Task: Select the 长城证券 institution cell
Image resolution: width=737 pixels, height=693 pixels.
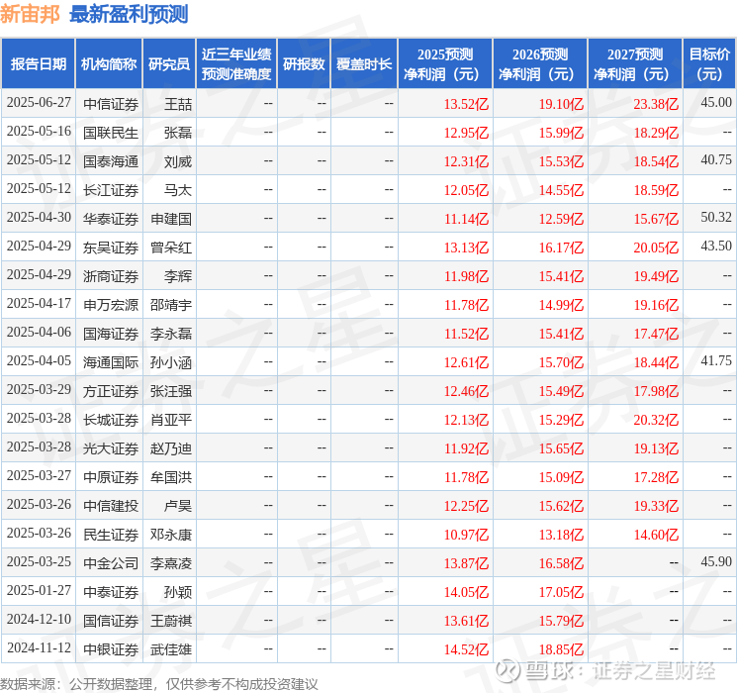Action: tap(111, 420)
